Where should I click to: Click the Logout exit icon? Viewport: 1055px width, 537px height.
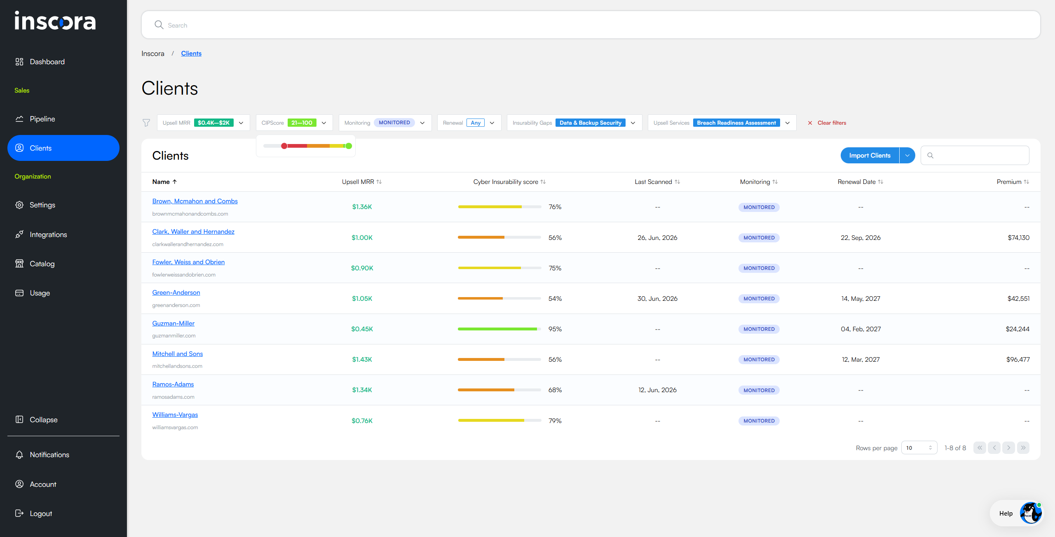pos(19,514)
